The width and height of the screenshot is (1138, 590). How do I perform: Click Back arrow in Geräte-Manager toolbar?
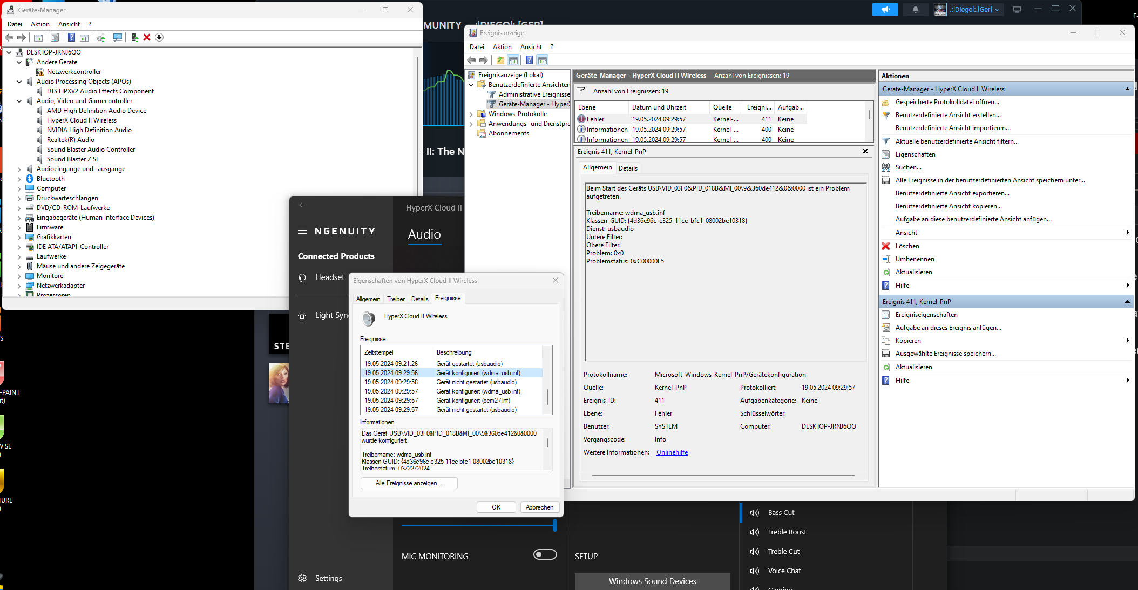[9, 37]
